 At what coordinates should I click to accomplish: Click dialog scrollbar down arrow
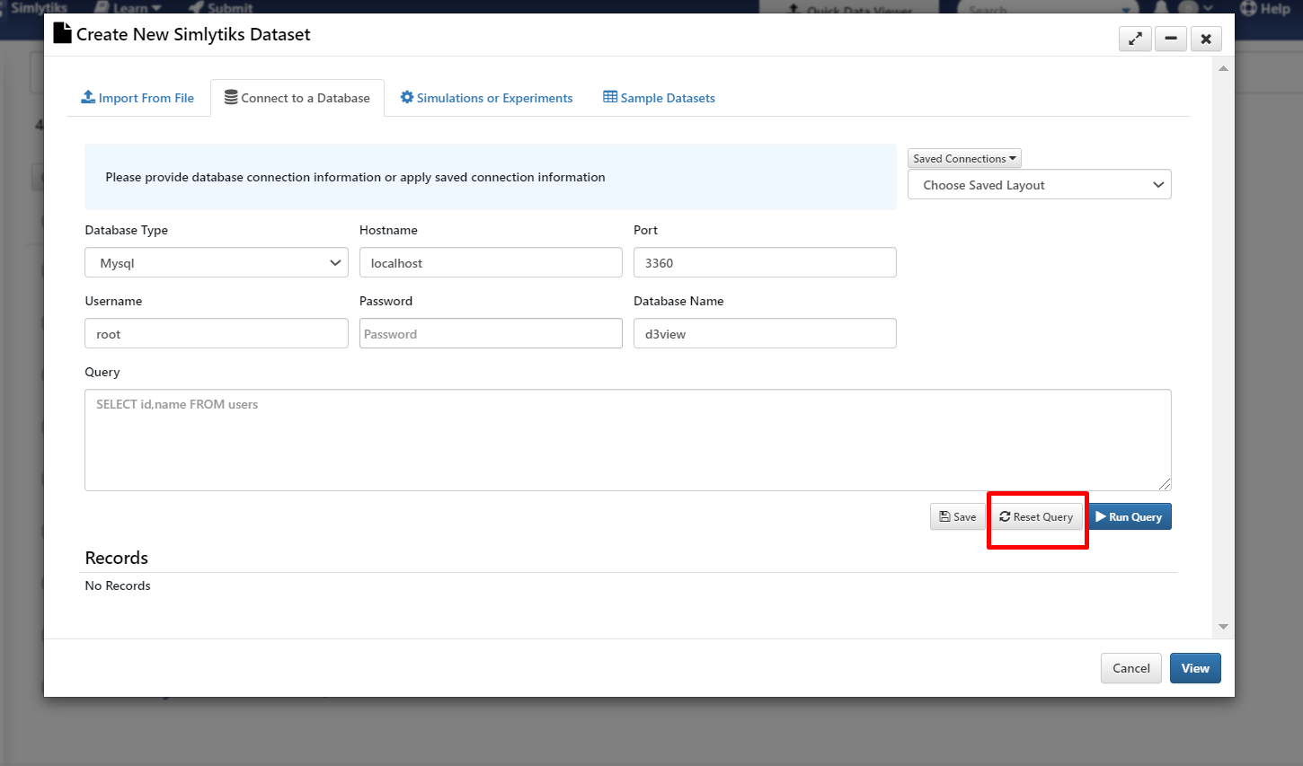(1223, 627)
